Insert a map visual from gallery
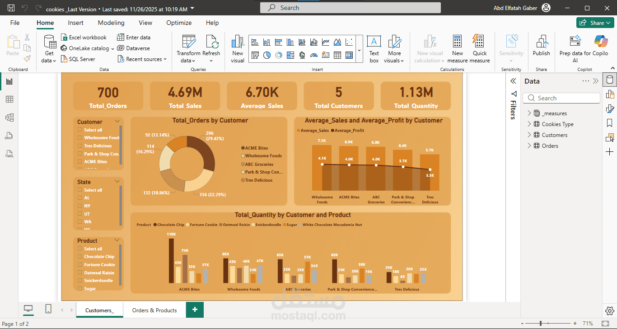Image resolution: width=617 pixels, height=329 pixels. 302,55
